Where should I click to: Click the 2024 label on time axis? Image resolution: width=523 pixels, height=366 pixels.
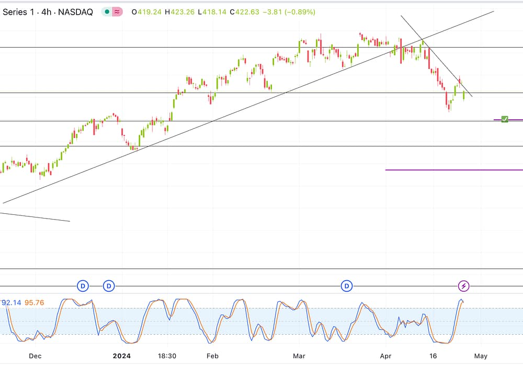click(122, 356)
